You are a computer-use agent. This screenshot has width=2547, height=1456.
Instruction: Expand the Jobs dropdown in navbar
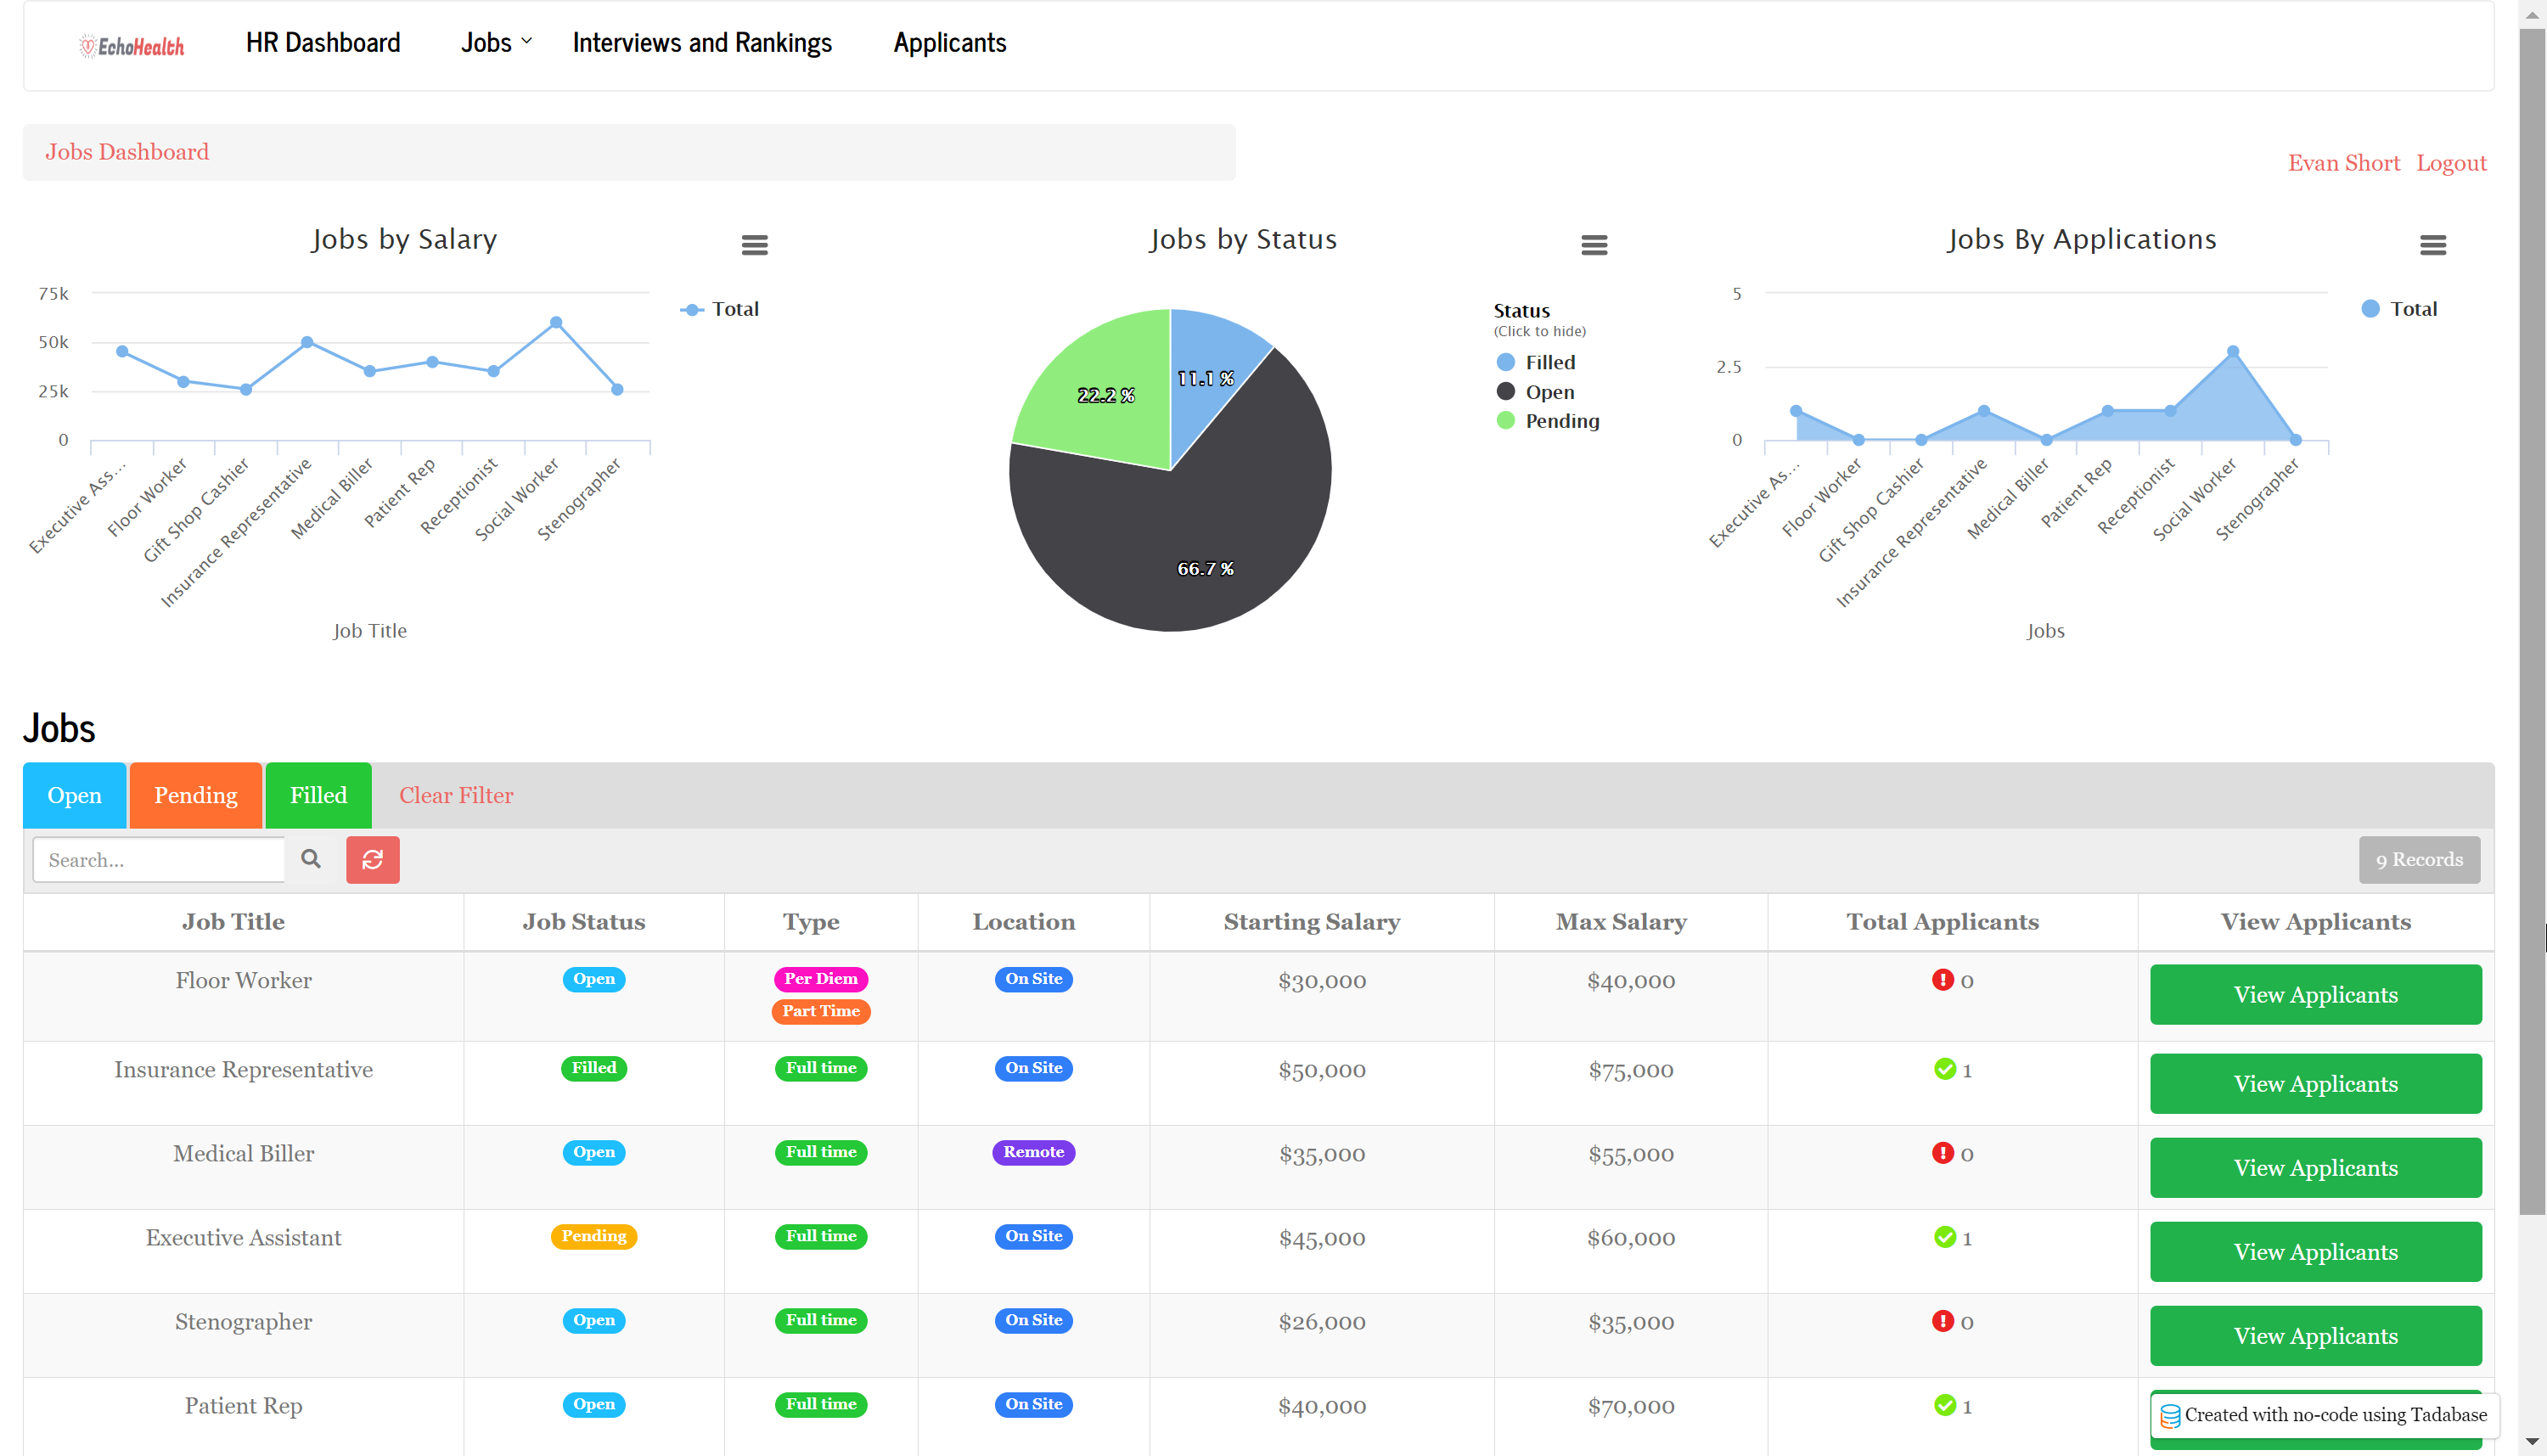496,43
